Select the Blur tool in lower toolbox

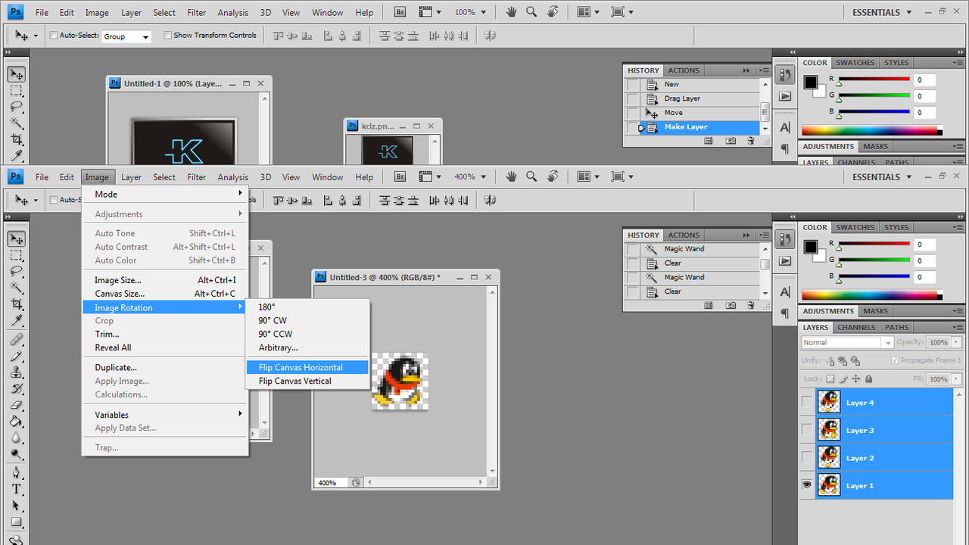pos(17,438)
